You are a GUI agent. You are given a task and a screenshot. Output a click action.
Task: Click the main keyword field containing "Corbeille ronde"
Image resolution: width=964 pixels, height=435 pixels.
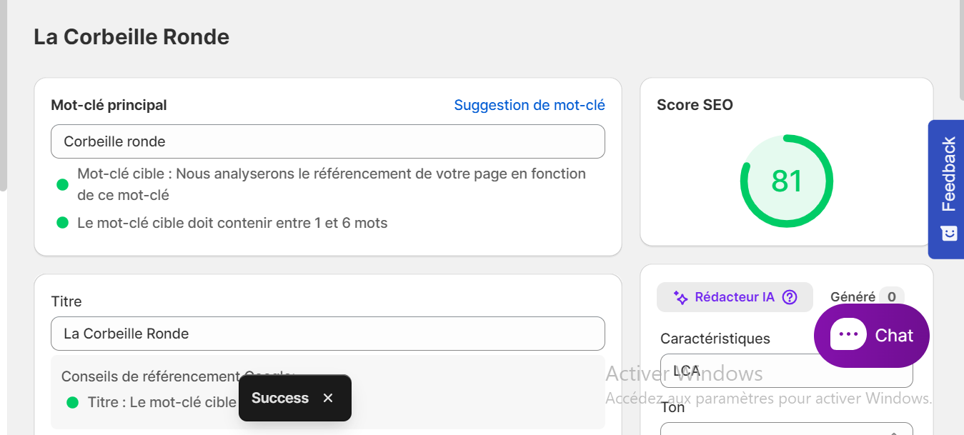[x=328, y=141]
